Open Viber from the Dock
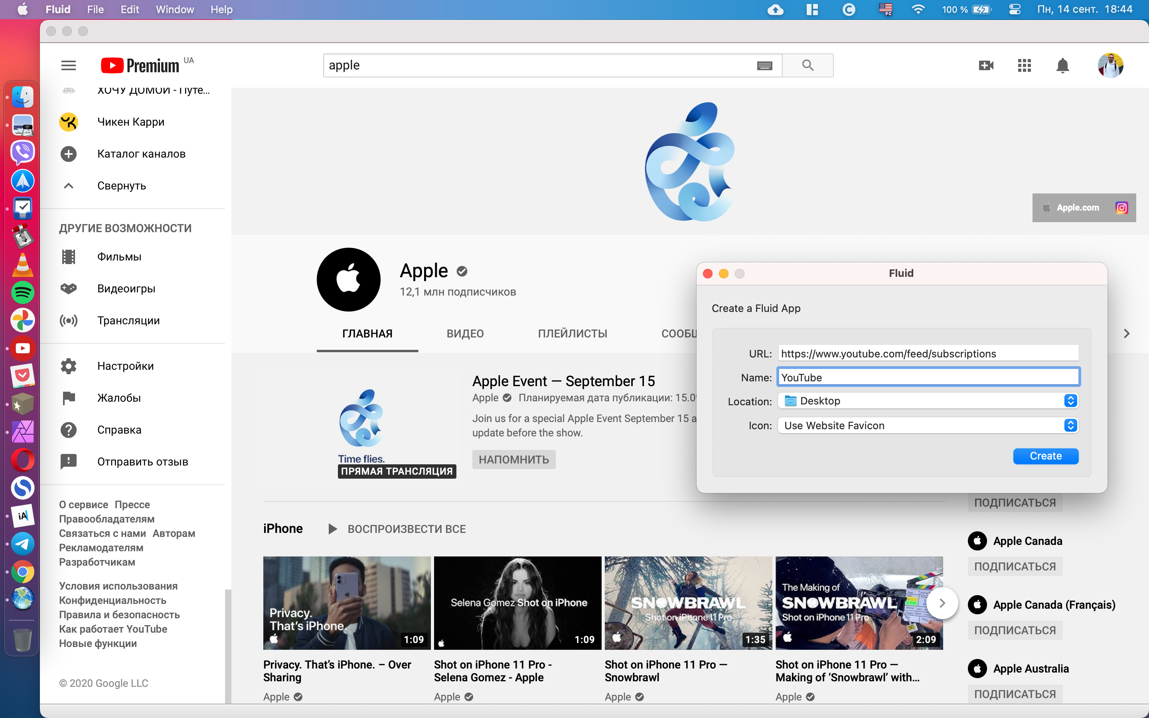The width and height of the screenshot is (1149, 718). 22,152
